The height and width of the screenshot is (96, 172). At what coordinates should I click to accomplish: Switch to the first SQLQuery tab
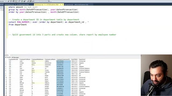17,5
